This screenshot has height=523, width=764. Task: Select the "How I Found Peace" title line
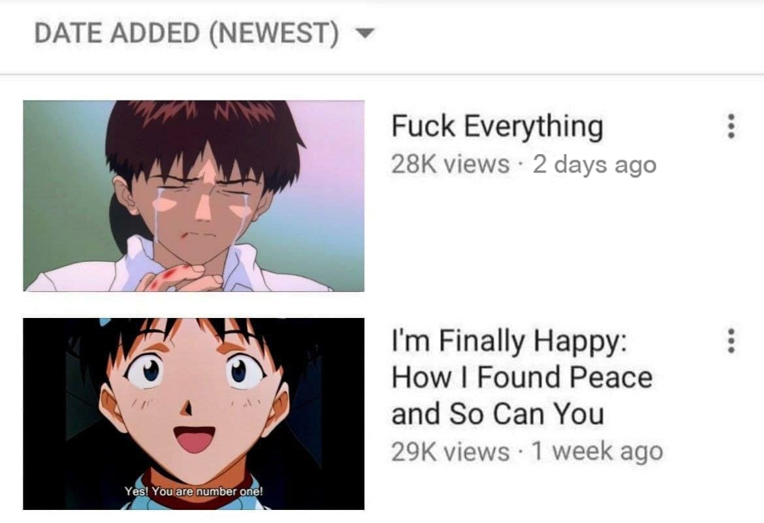click(522, 377)
